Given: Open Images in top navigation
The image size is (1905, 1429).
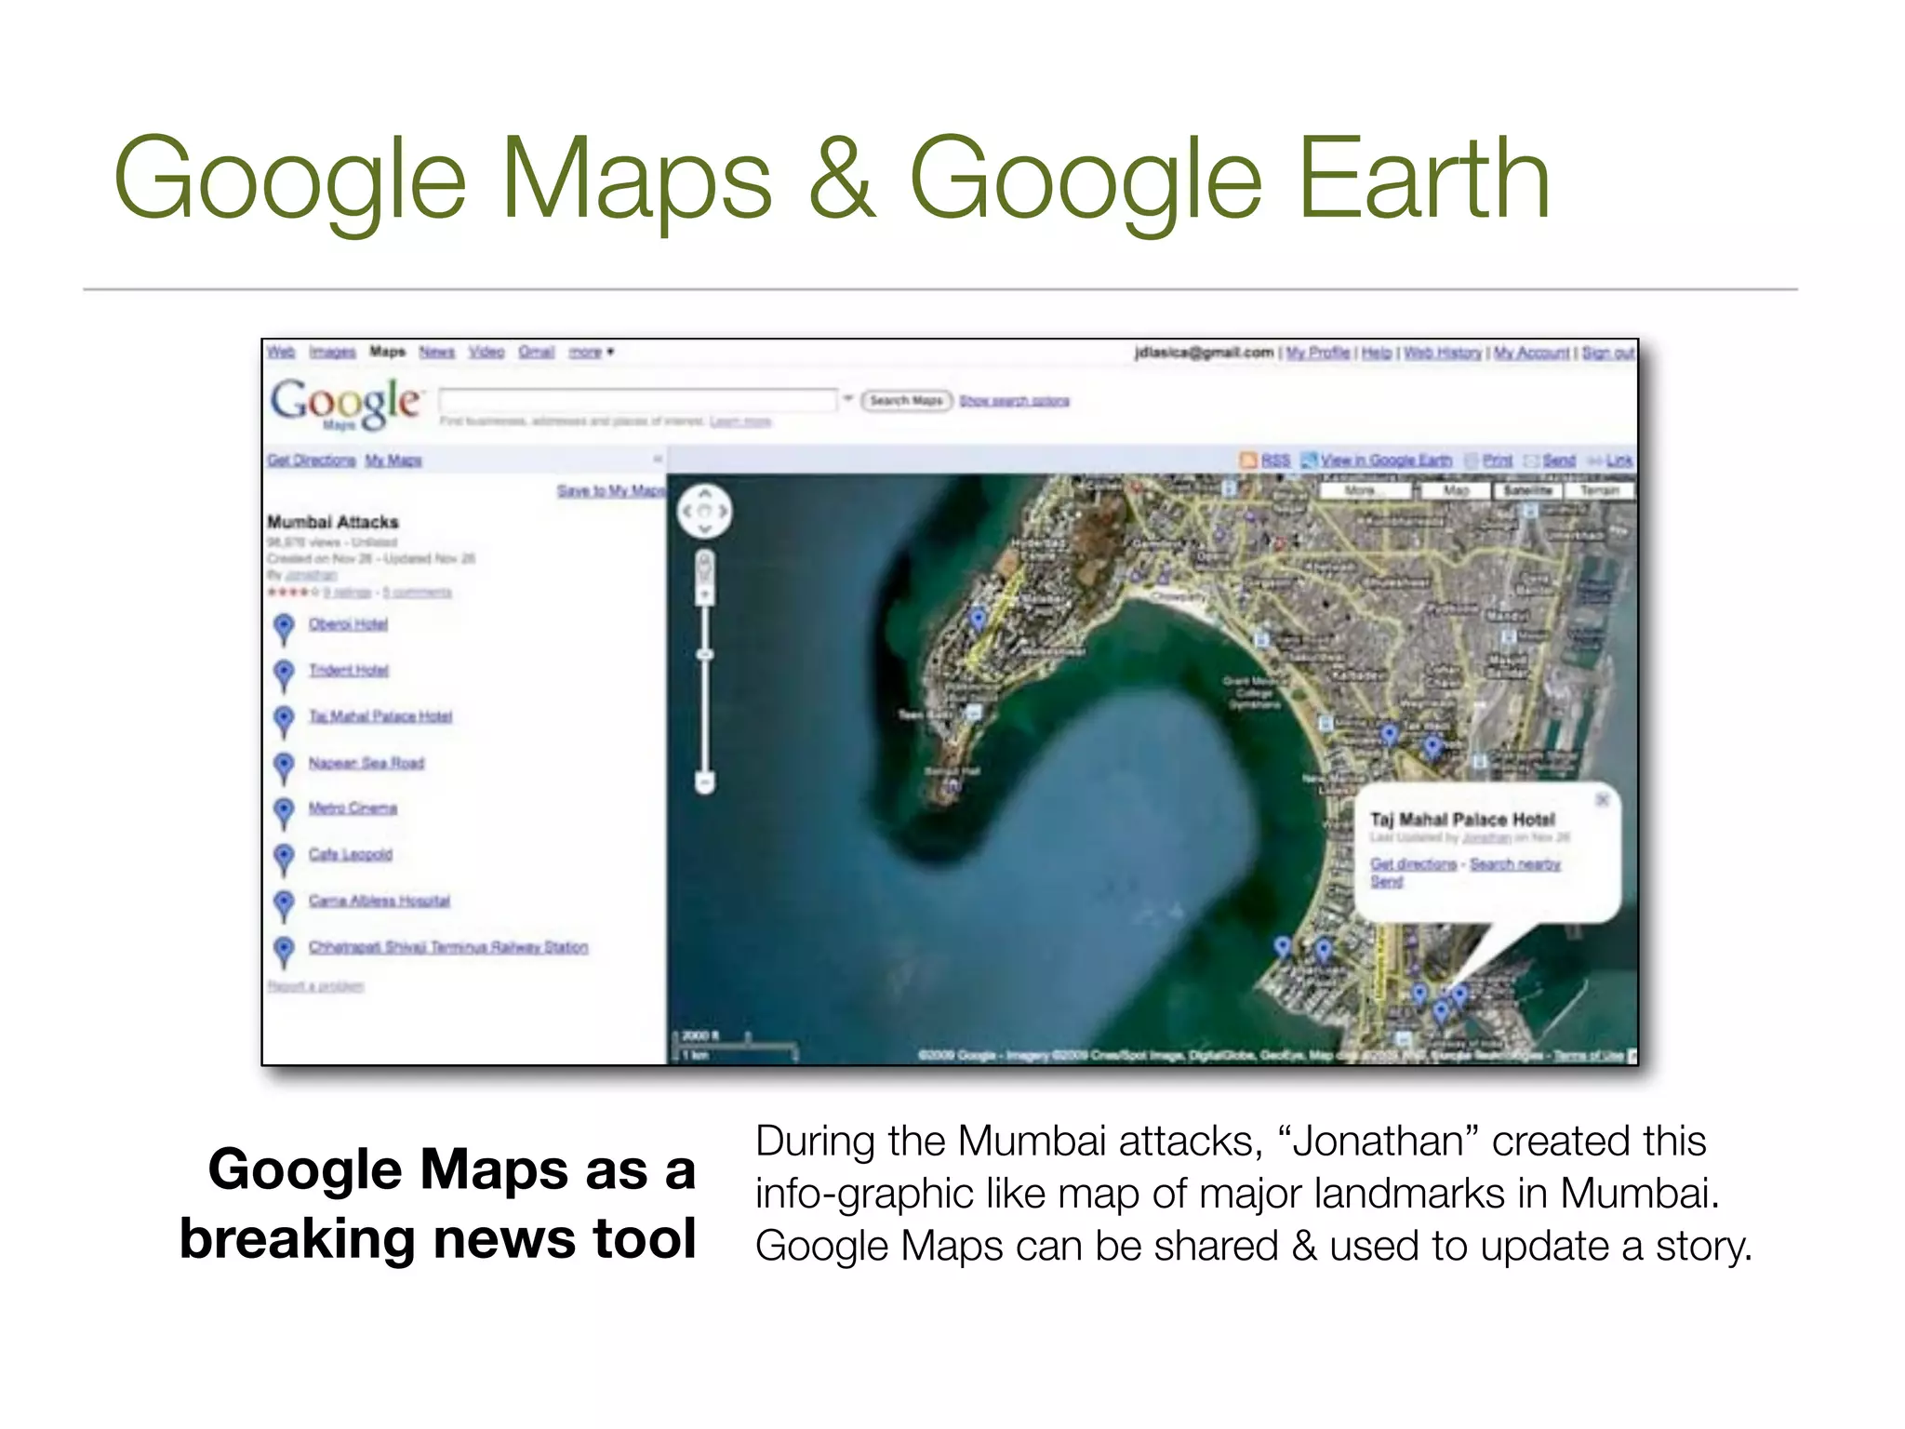Looking at the screenshot, I should 333,352.
